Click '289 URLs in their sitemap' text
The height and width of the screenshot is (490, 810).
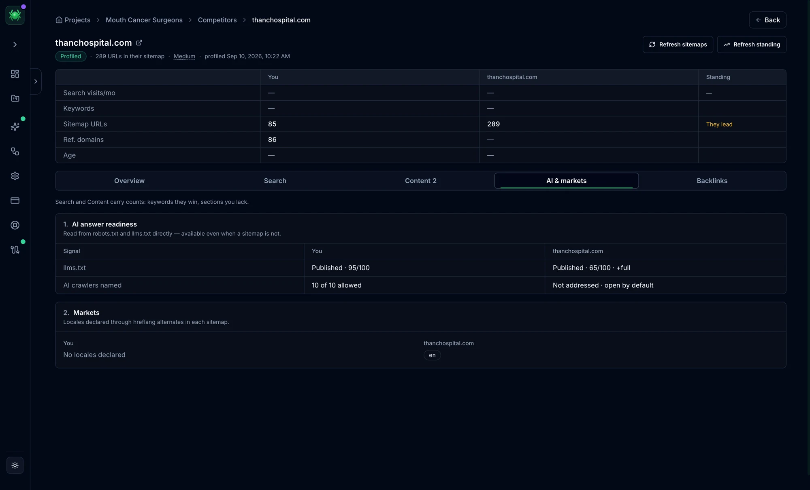(x=130, y=56)
